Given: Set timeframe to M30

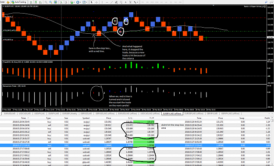Looking at the screenshot, I should coord(157,2).
